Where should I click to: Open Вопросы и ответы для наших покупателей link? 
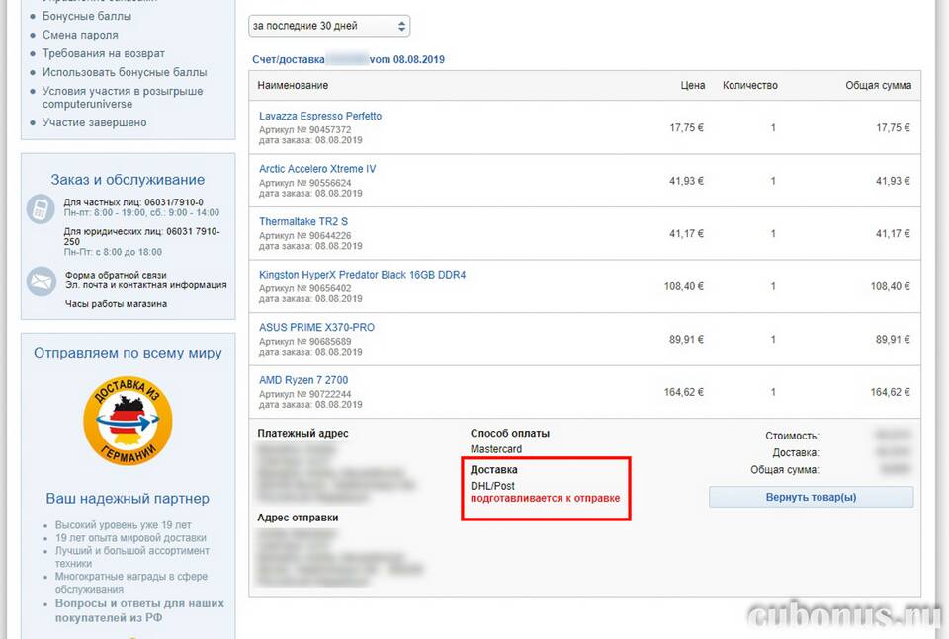click(x=139, y=610)
